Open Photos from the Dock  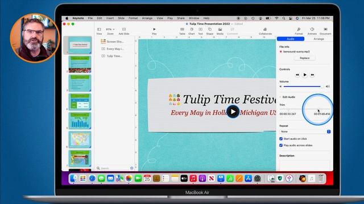pos(129,178)
